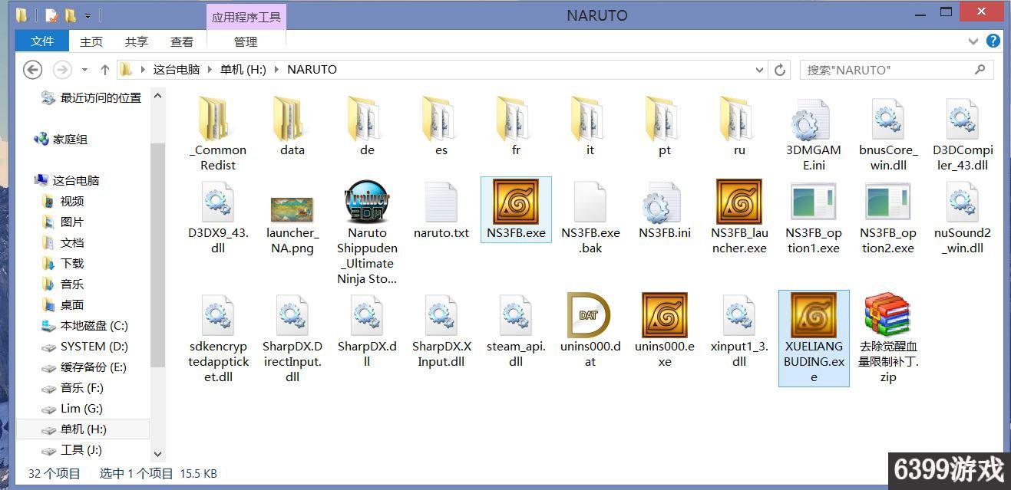The height and width of the screenshot is (490, 1011).
Task: Select the fr folder
Action: (516, 127)
